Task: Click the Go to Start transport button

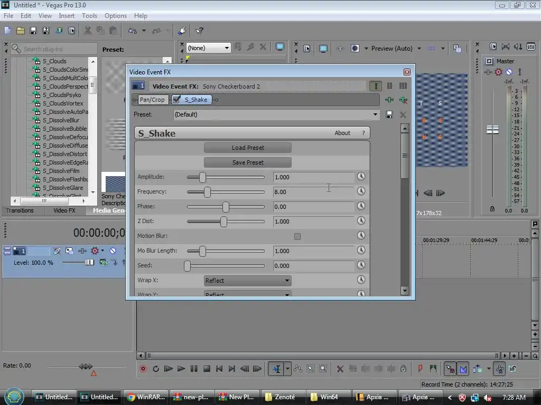Action: [219, 369]
